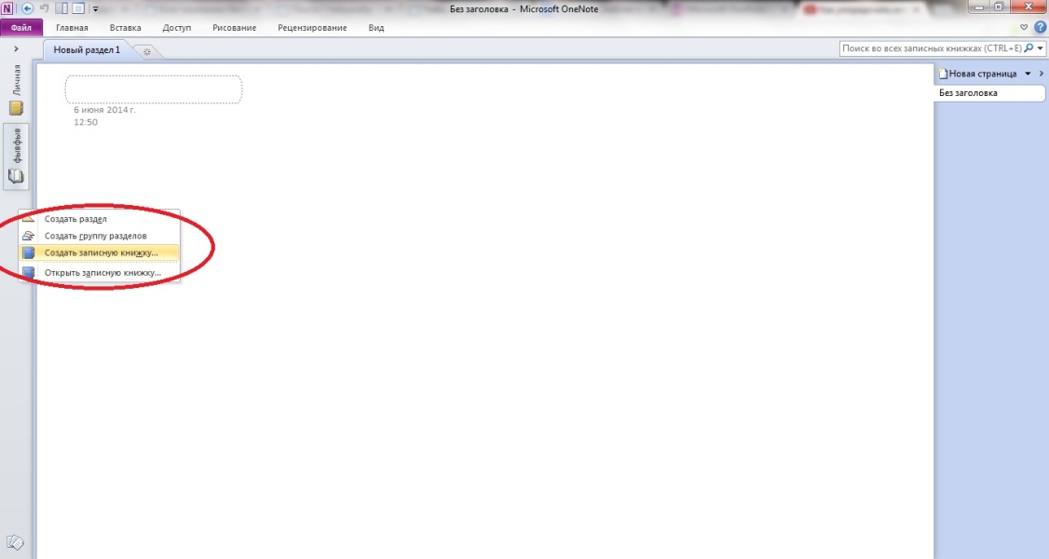
Task: Collapse the page tabs pane chevron
Action: [x=1041, y=74]
